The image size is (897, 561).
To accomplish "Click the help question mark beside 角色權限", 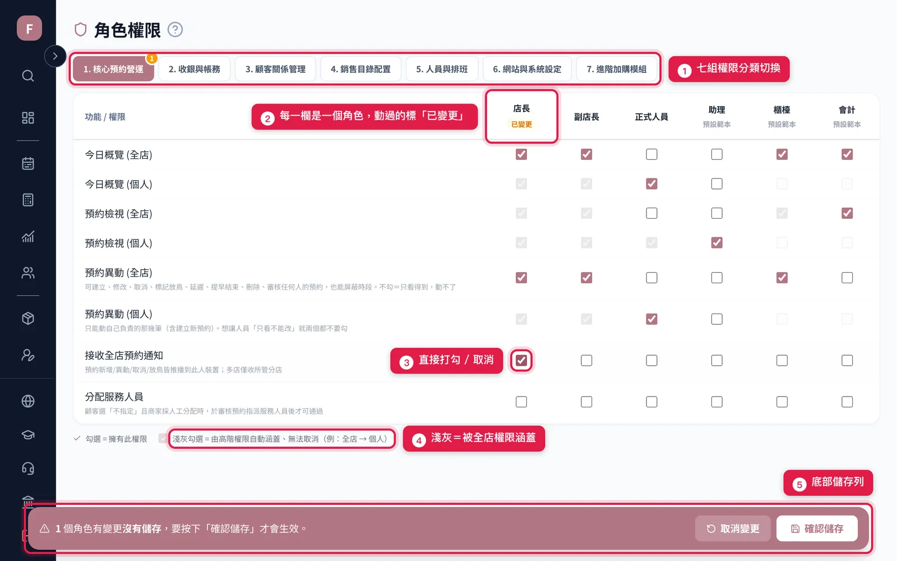I will (175, 30).
